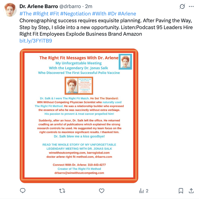Open the attached Right Fit Messages image
Viewport: 199px width, 201px height.
79,116
